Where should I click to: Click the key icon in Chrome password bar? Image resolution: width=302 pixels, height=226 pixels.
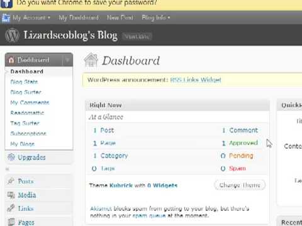(6, 3)
